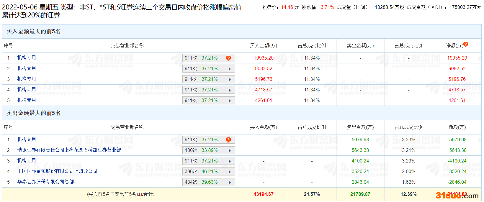Click the arrow icon in the 4100.24 sell row
This screenshot has height=202, width=484.
click(230, 161)
